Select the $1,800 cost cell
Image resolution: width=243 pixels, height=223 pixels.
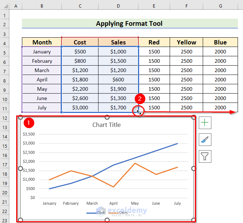pos(80,80)
